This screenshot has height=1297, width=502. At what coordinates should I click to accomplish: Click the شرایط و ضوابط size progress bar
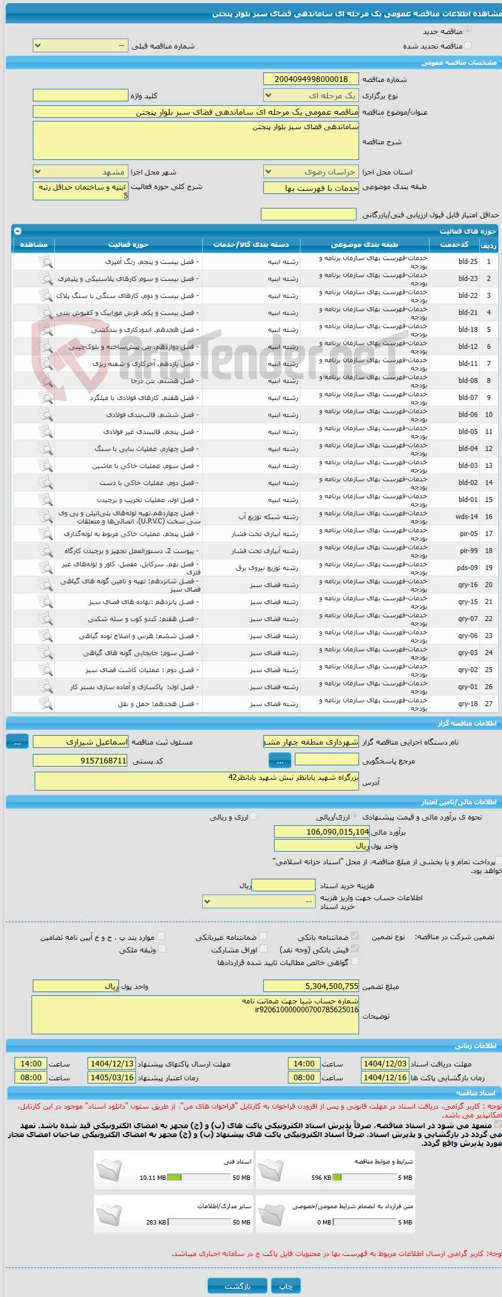point(364,1177)
